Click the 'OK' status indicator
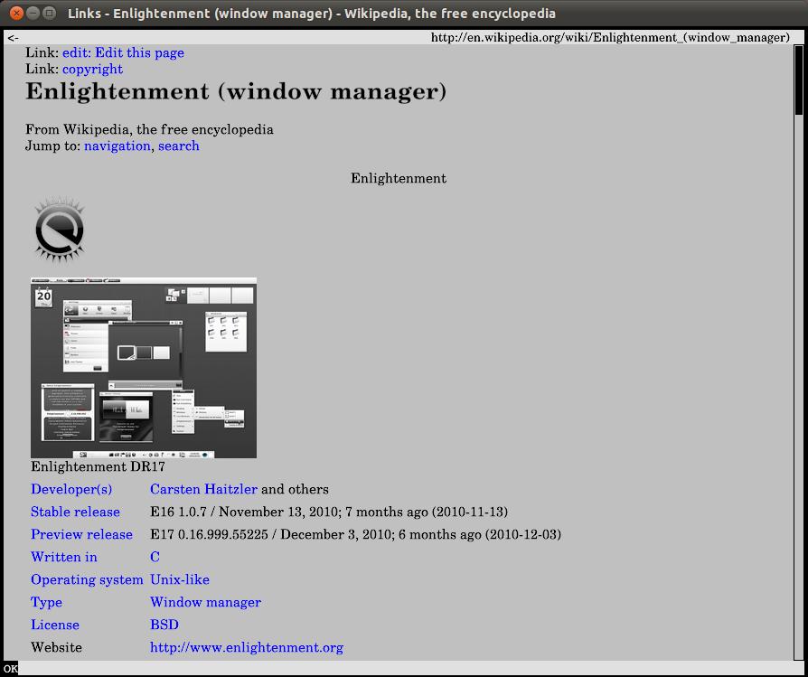 tap(10, 669)
